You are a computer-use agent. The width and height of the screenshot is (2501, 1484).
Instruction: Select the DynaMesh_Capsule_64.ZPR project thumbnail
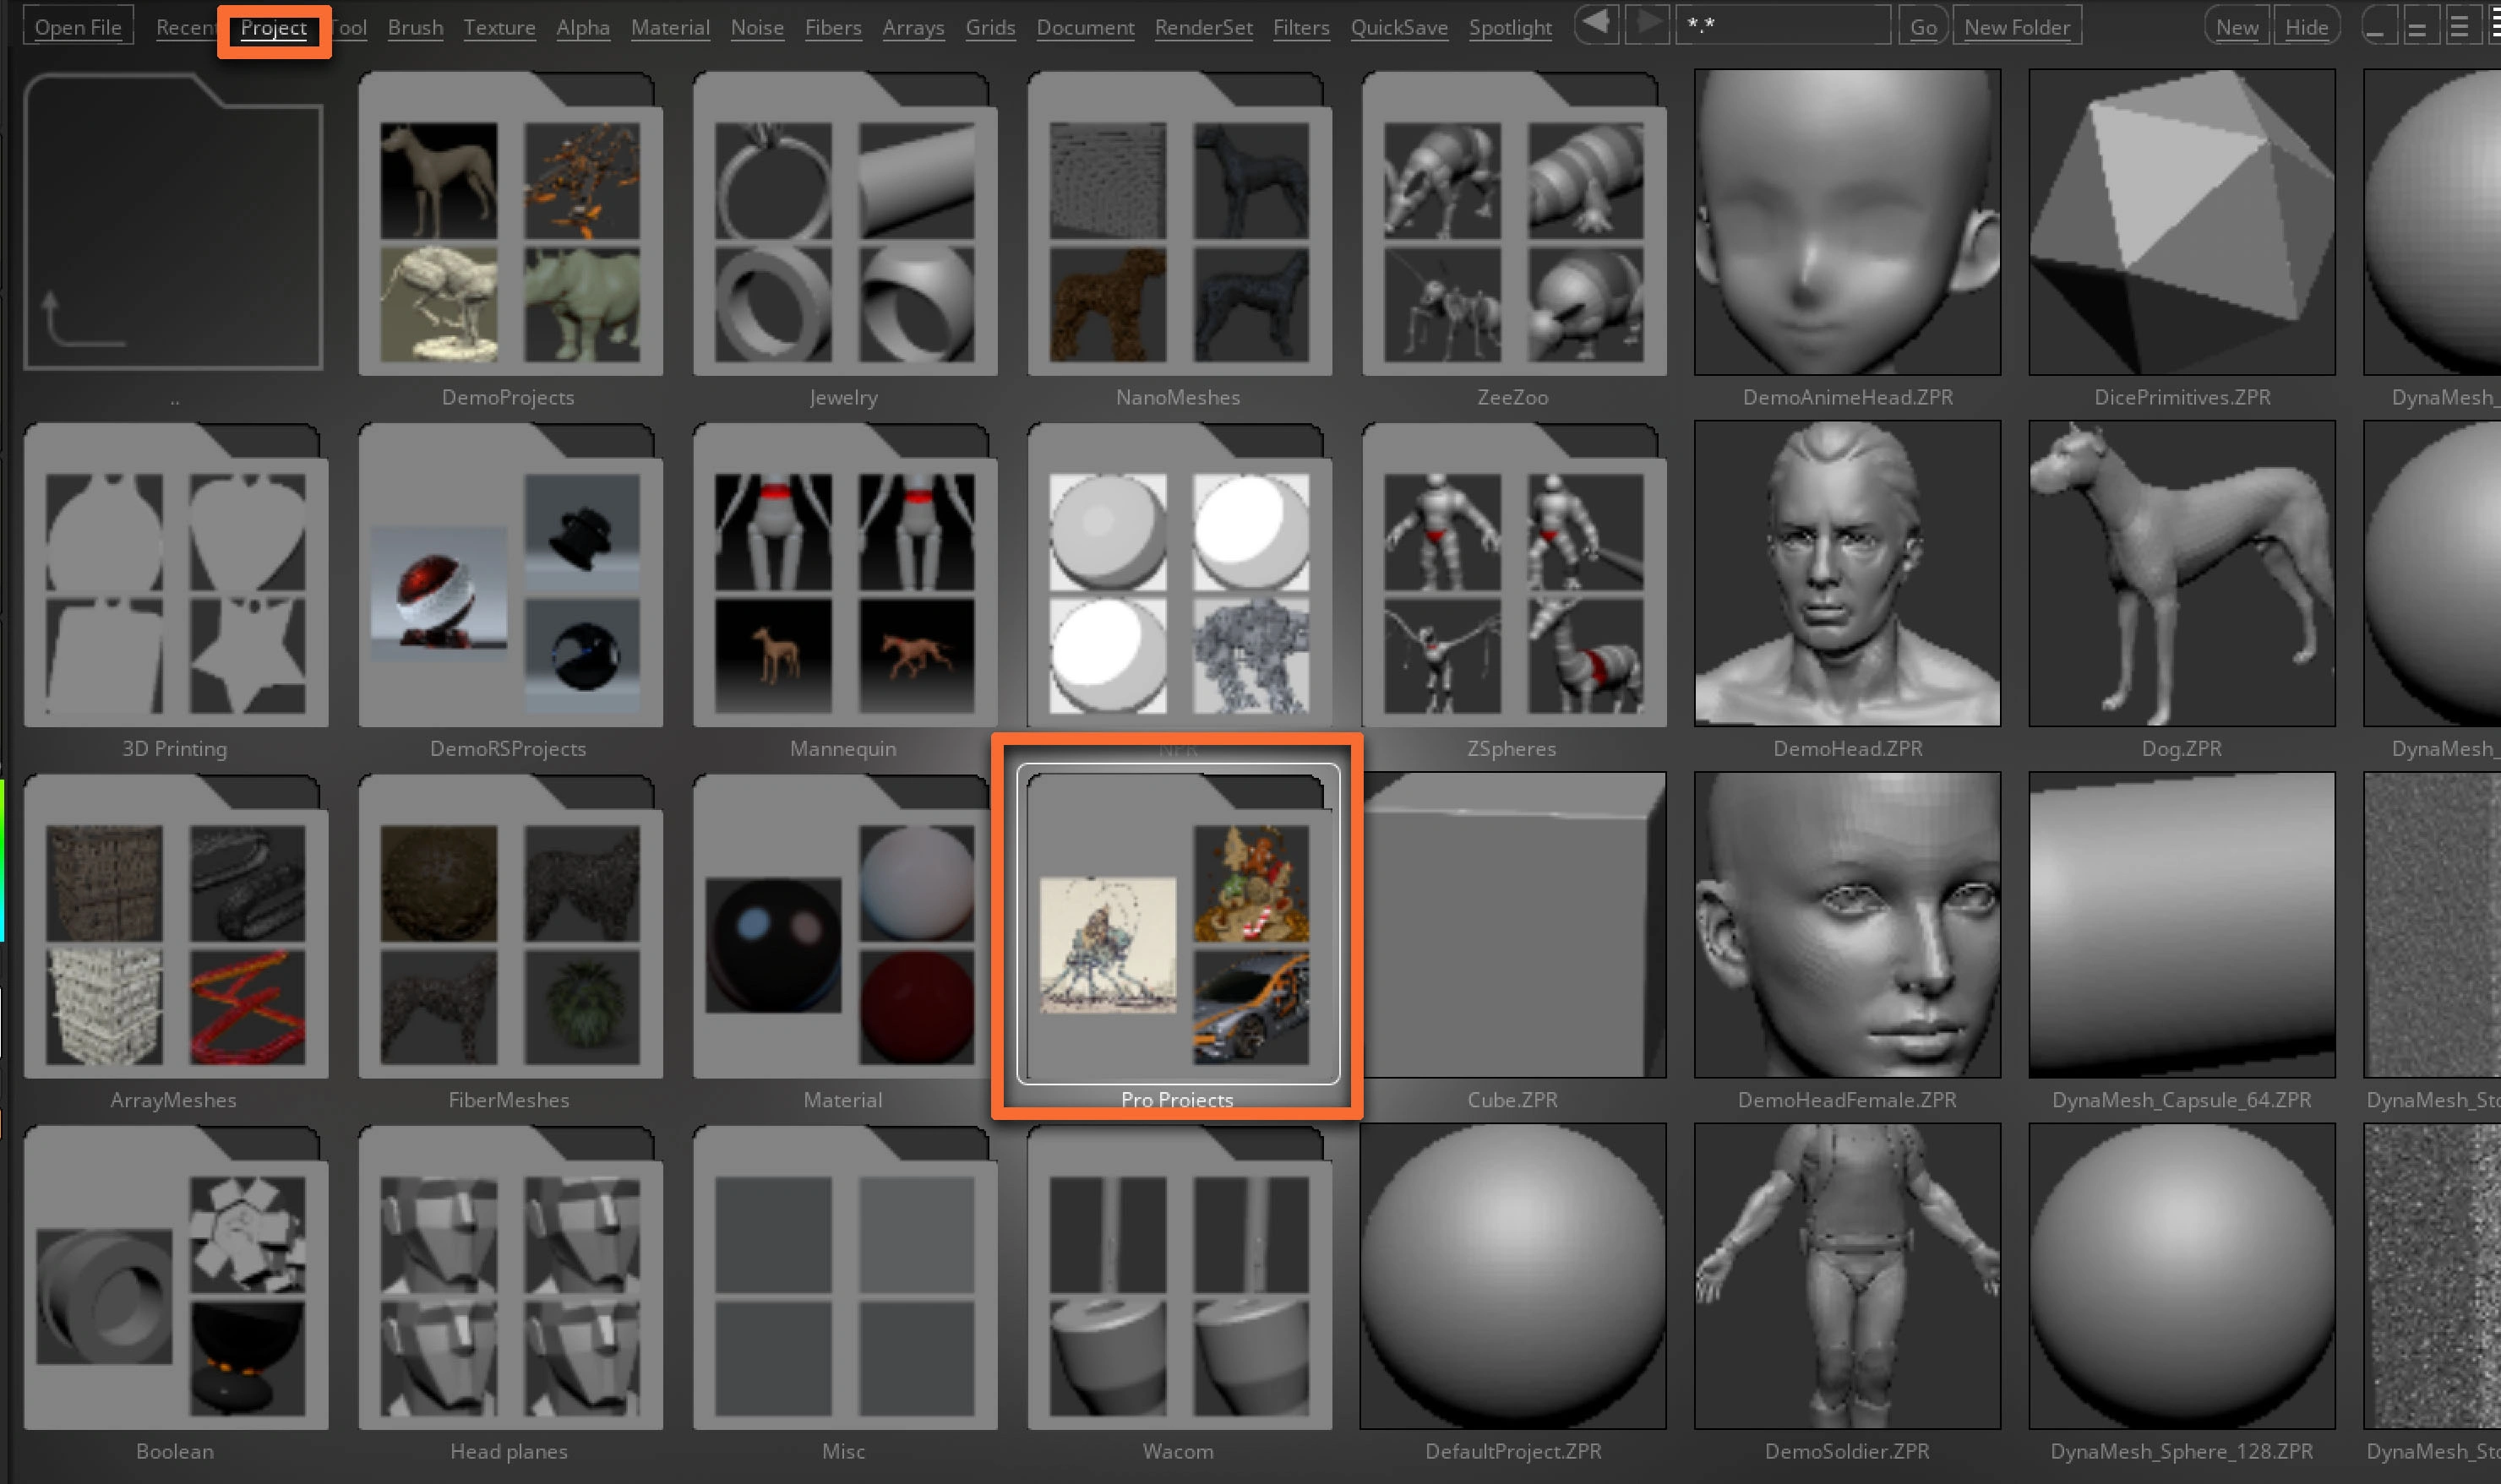coord(2182,925)
